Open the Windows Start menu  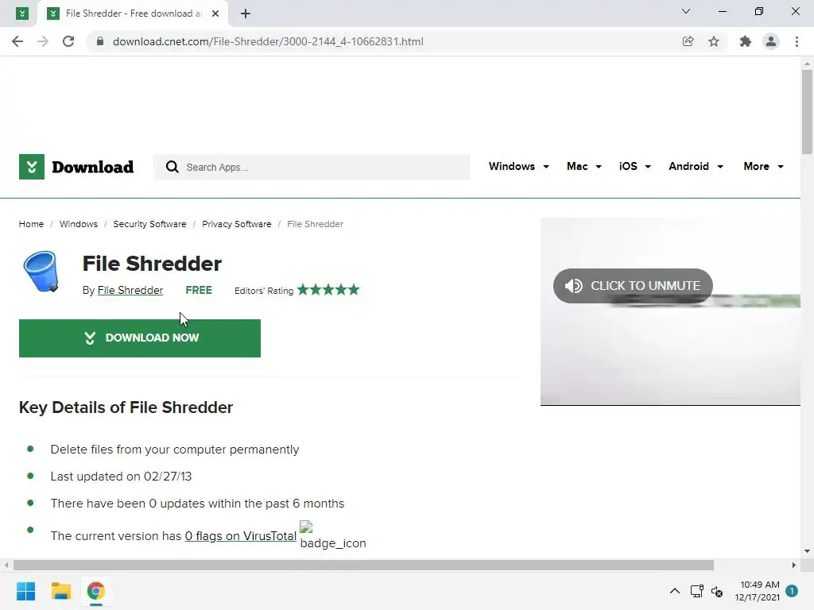pyautogui.click(x=25, y=591)
